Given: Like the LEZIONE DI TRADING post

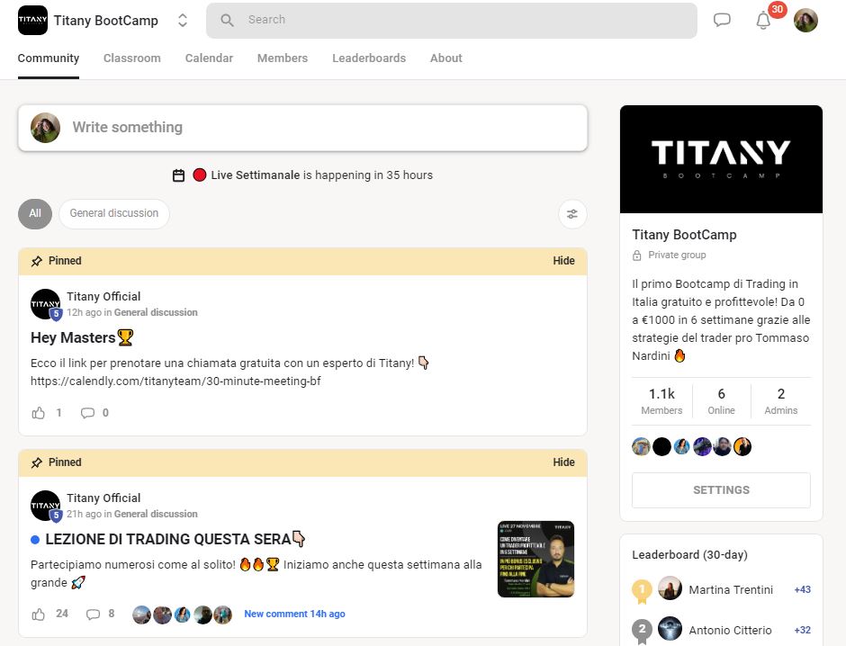Looking at the screenshot, I should point(39,615).
